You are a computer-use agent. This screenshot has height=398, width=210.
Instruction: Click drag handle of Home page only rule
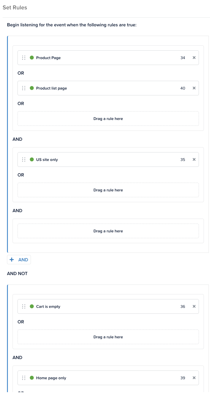coord(24,378)
